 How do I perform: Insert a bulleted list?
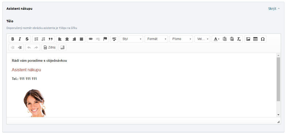tap(36, 39)
